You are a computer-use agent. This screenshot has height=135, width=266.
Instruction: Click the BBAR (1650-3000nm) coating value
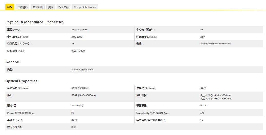83,95
